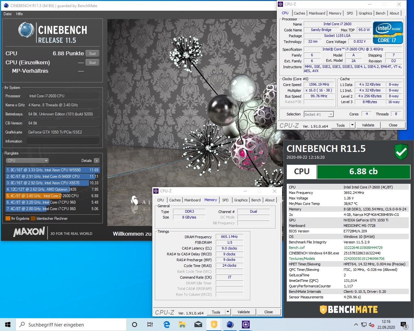
Task: Open Task View on taskbar
Action: [150, 325]
